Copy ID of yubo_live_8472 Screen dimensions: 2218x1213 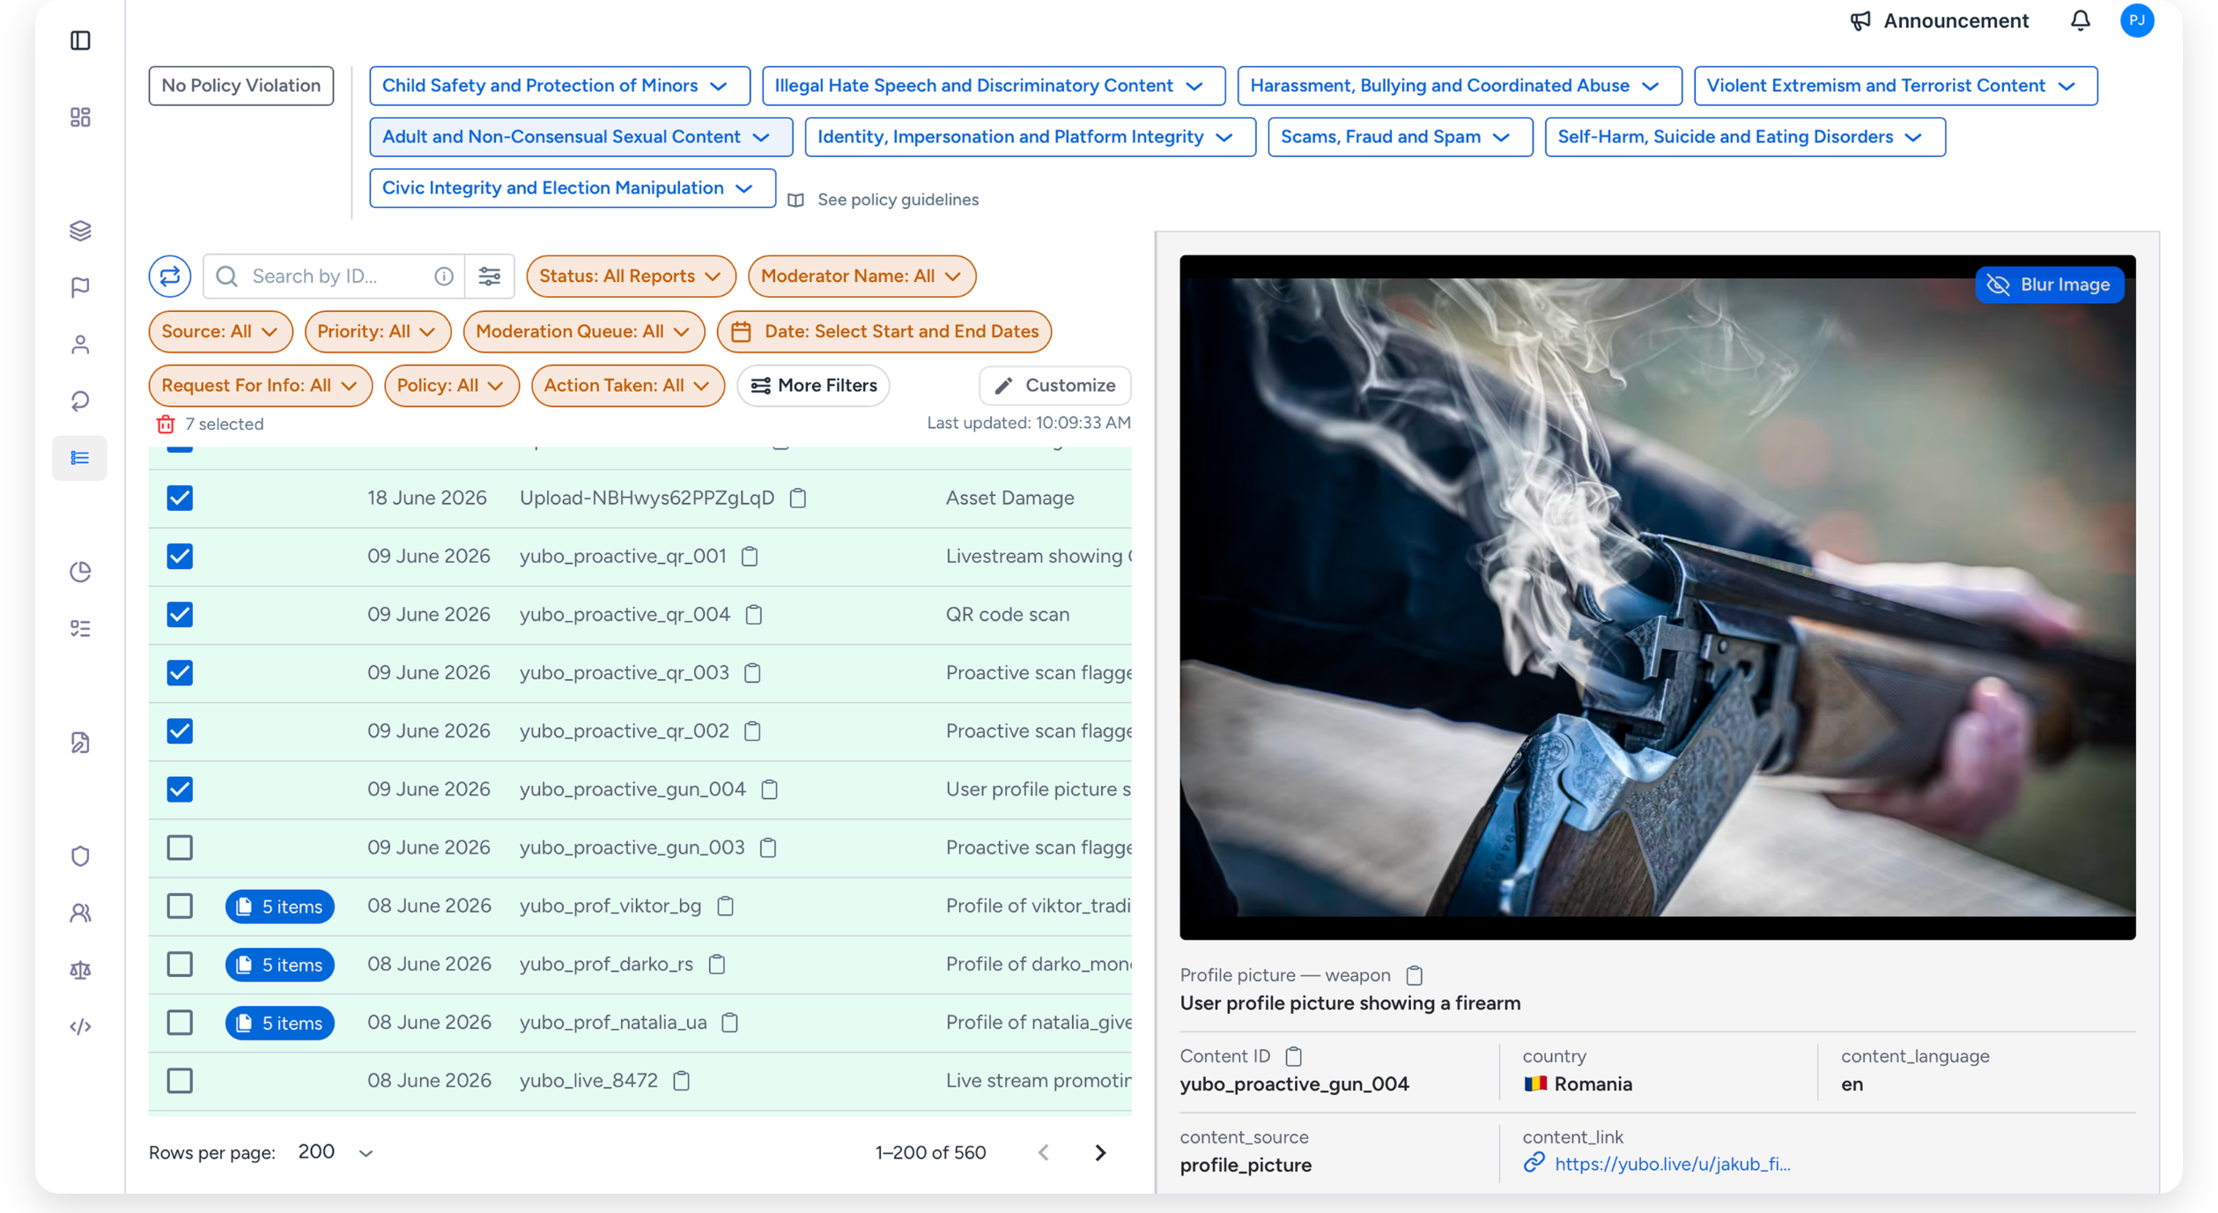[681, 1081]
